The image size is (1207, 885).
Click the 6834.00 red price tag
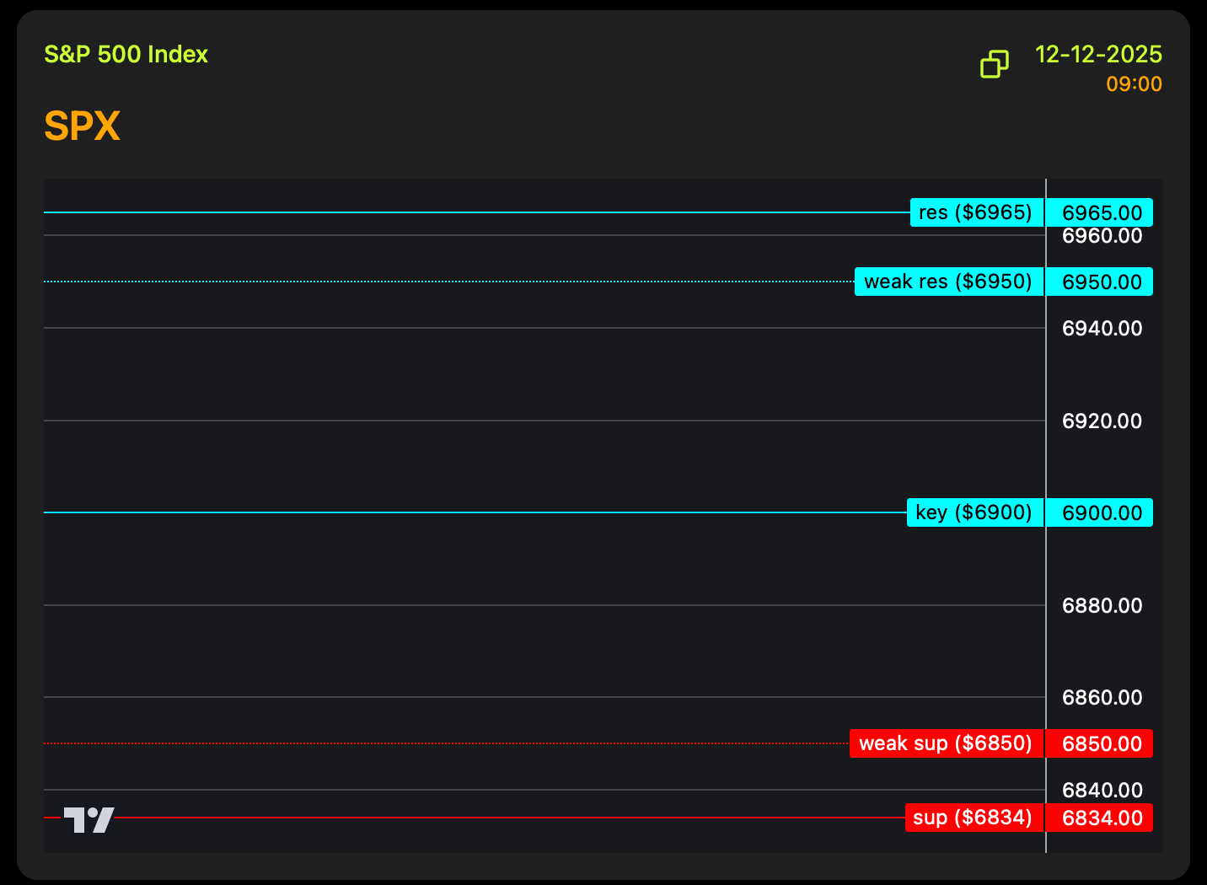pyautogui.click(x=1100, y=818)
